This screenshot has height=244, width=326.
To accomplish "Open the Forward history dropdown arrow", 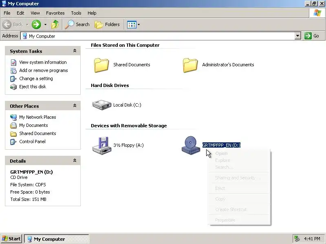I will coord(45,24).
